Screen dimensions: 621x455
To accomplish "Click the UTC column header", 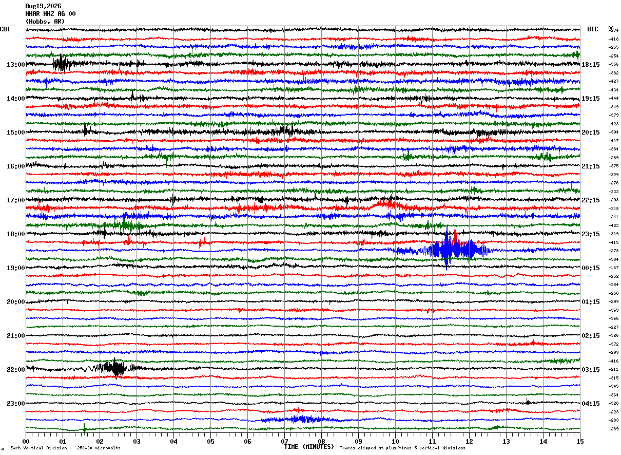I will coord(593,29).
